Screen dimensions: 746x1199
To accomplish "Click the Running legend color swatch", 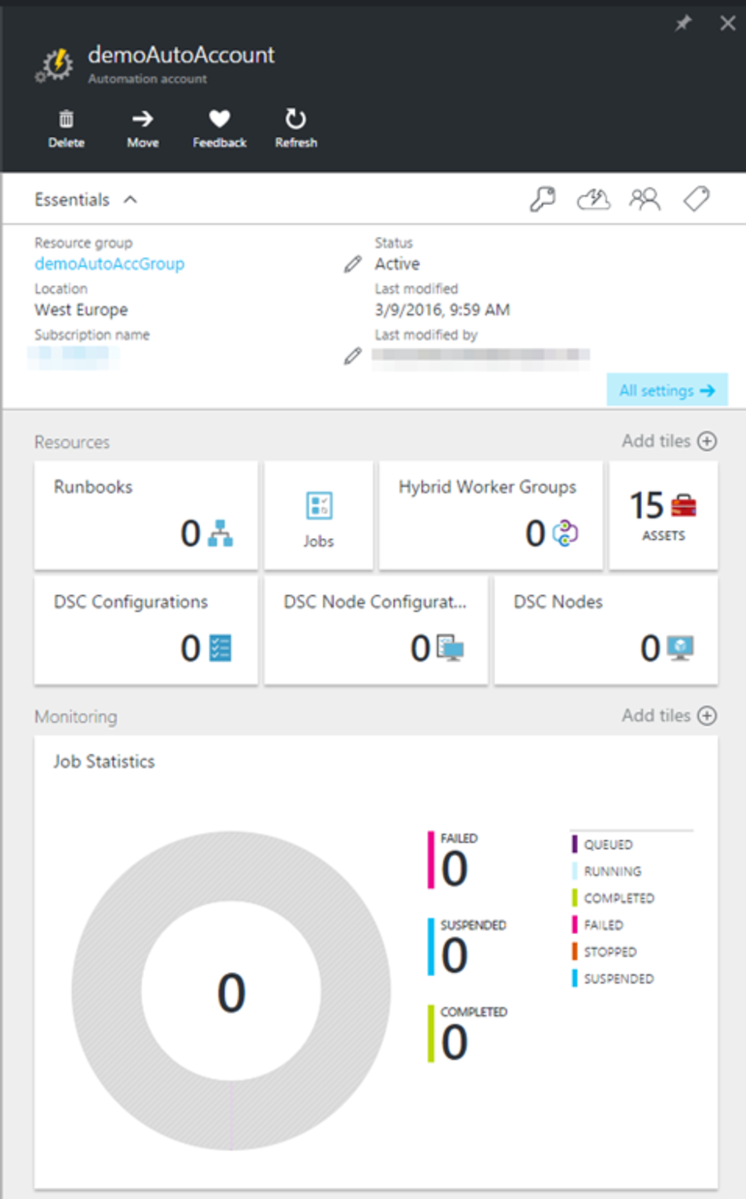I will pyautogui.click(x=574, y=871).
